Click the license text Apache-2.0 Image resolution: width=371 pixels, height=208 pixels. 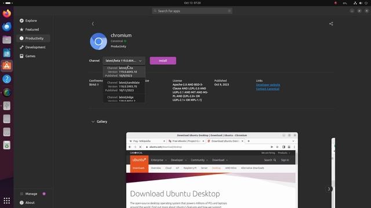(190, 92)
